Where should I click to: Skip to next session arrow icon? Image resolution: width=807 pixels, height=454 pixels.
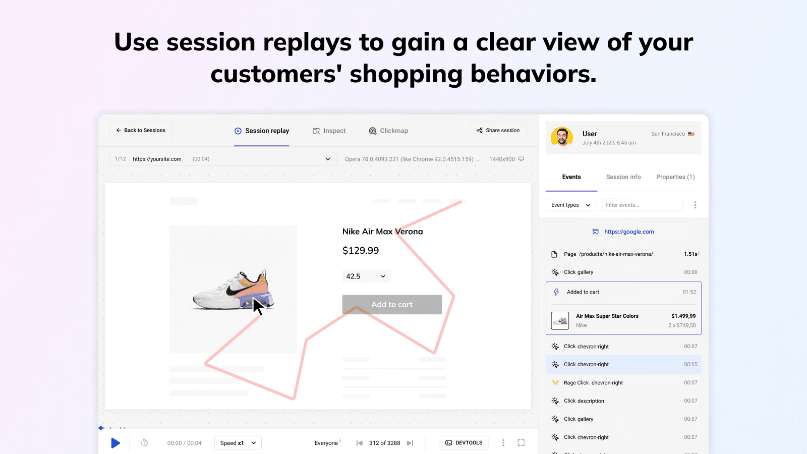[x=410, y=443]
